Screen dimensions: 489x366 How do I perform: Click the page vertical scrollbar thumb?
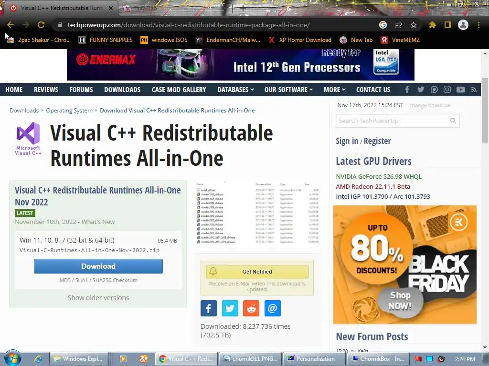[485, 110]
